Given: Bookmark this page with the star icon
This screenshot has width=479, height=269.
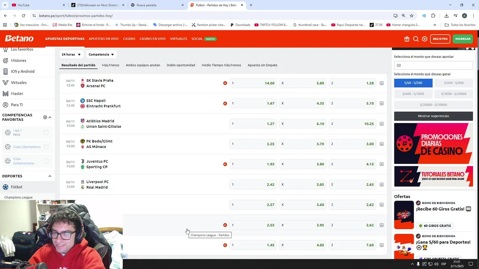Looking at the screenshot, I should (412, 16).
